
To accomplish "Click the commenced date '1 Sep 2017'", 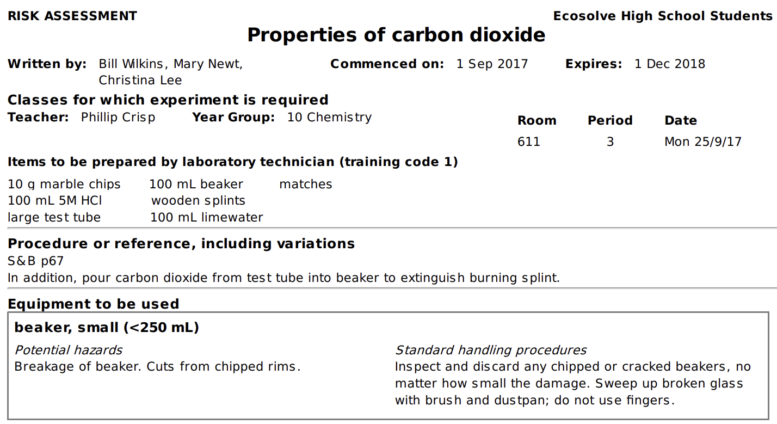I will [492, 64].
